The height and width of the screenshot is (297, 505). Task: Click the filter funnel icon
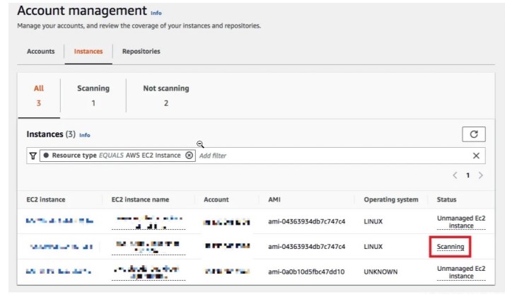[x=33, y=156]
